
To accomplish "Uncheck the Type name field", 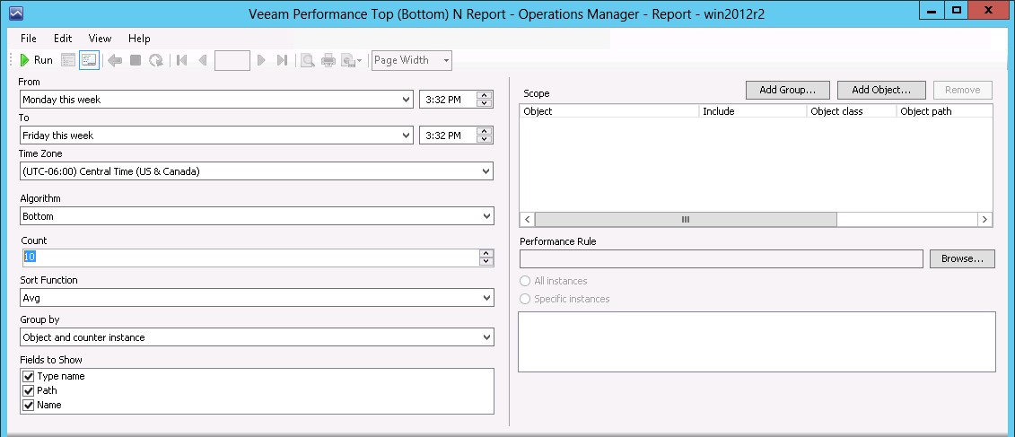I will pyautogui.click(x=28, y=376).
